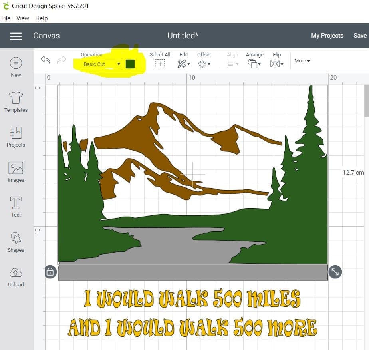369x350 pixels.
Task: Open the Shapes panel
Action: (x=16, y=242)
